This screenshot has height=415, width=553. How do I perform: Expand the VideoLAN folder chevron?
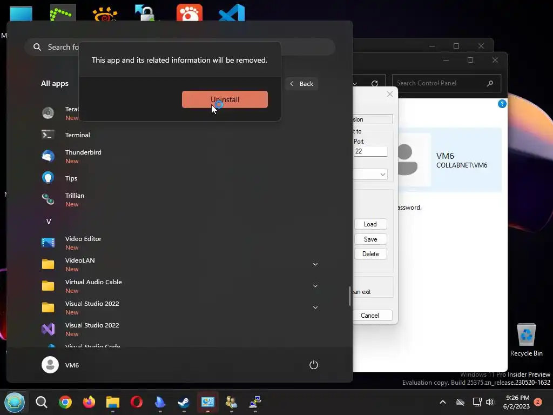pyautogui.click(x=315, y=264)
